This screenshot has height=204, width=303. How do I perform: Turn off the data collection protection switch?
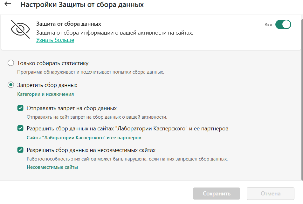pyautogui.click(x=283, y=24)
